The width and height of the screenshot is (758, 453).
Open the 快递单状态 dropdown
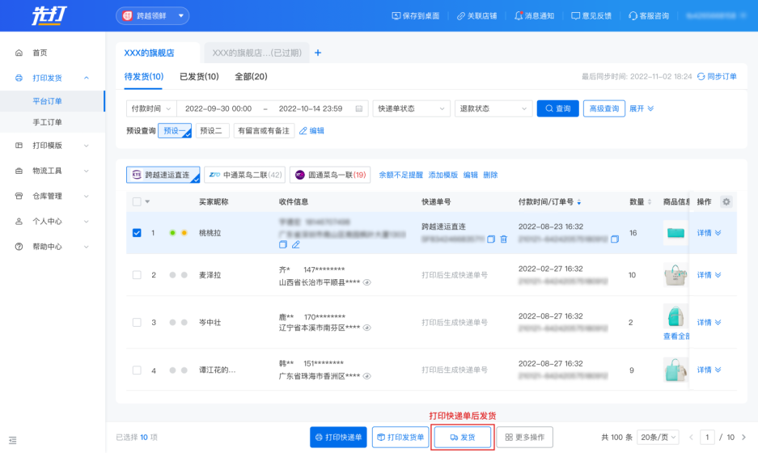411,108
